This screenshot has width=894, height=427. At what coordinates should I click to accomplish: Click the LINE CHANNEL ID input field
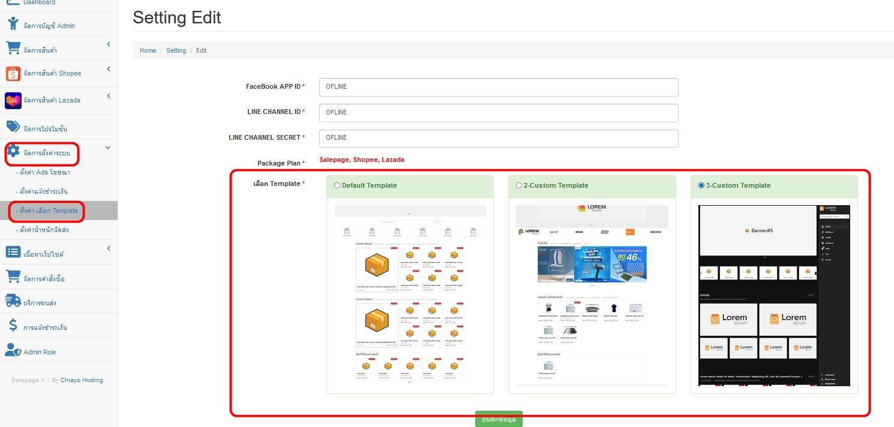[499, 113]
